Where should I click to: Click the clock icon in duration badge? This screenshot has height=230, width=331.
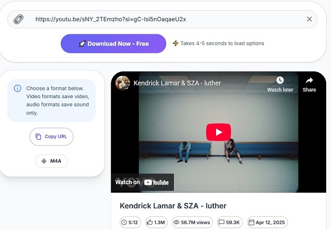[125, 222]
